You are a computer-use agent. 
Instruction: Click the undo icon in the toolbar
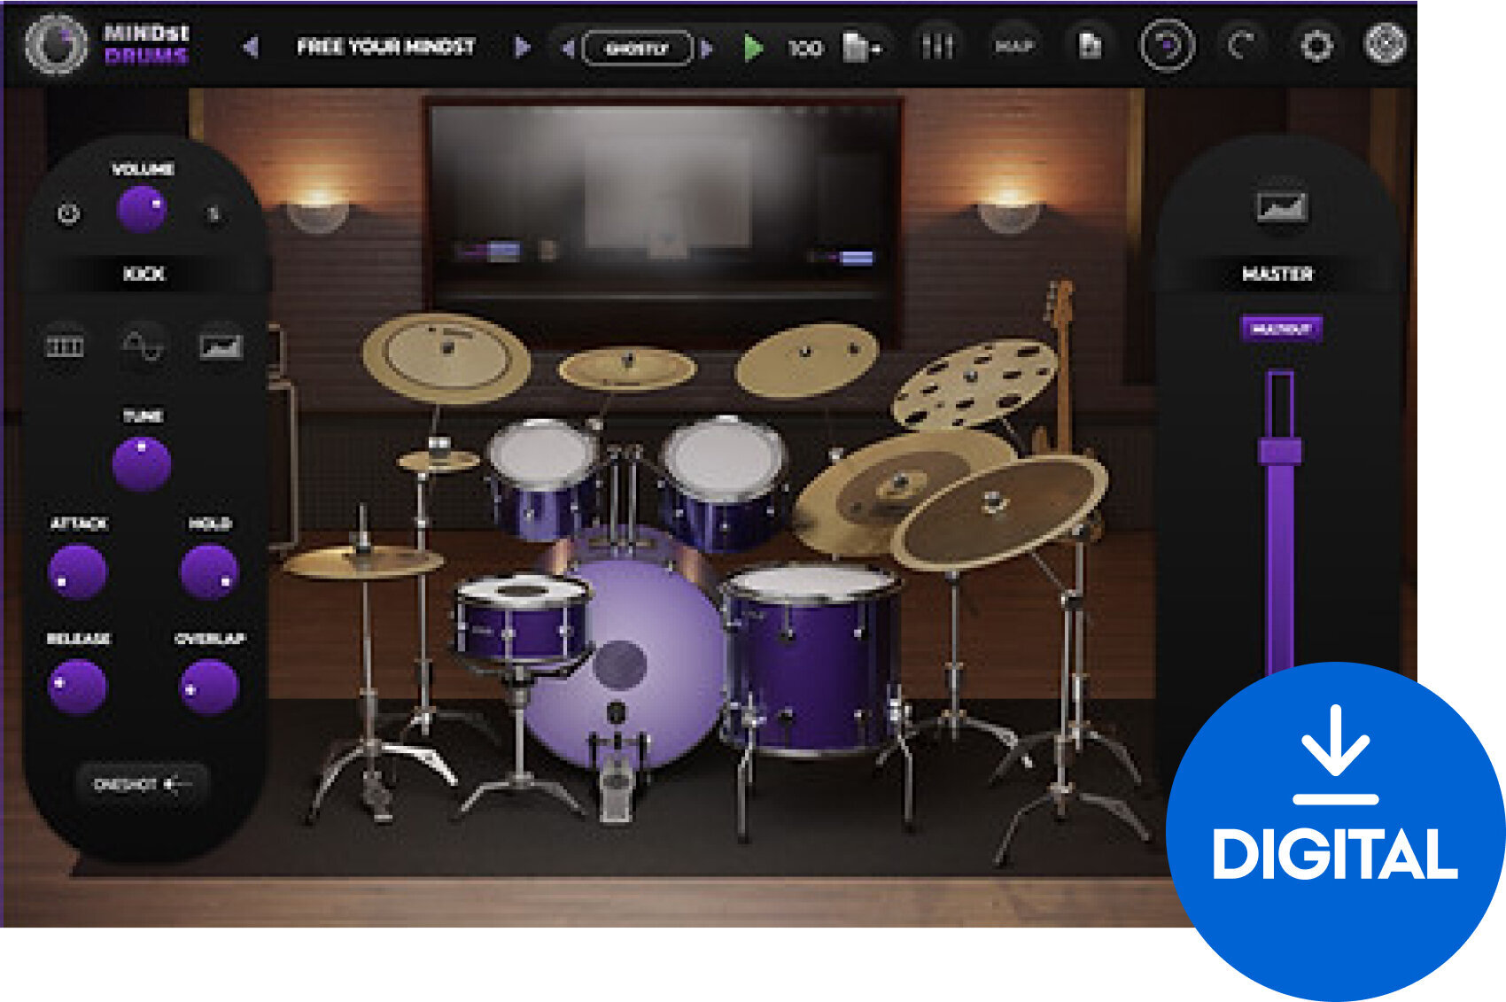(1165, 46)
